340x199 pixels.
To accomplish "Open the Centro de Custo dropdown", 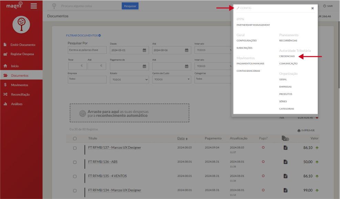I will [172, 79].
